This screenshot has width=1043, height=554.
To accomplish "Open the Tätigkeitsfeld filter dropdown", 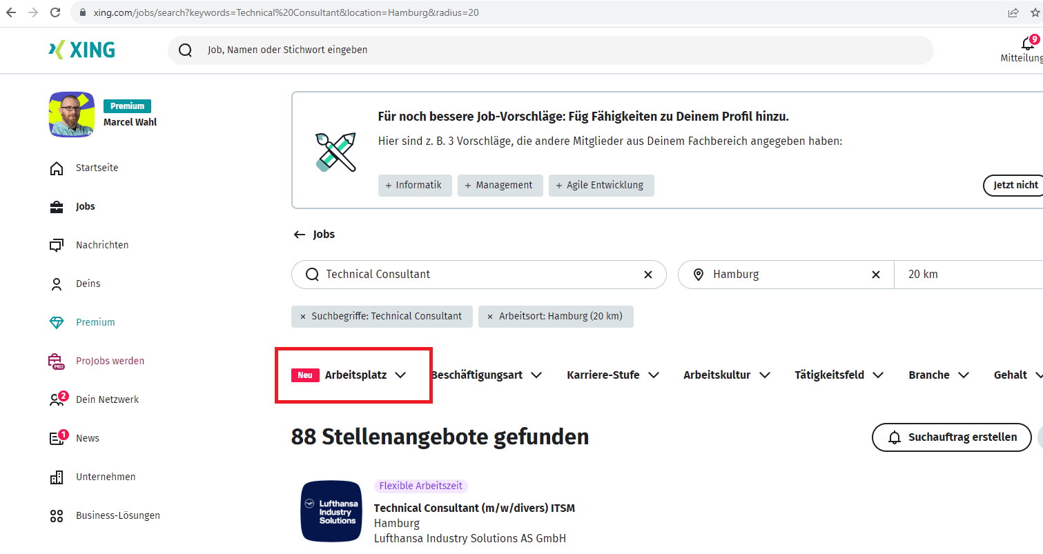I will [x=838, y=375].
